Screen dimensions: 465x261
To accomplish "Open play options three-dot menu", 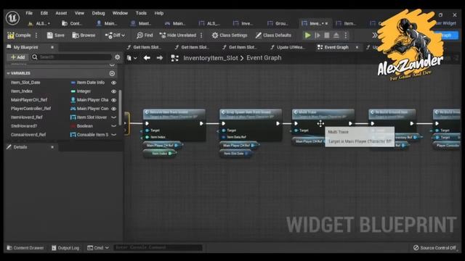I will [346, 36].
